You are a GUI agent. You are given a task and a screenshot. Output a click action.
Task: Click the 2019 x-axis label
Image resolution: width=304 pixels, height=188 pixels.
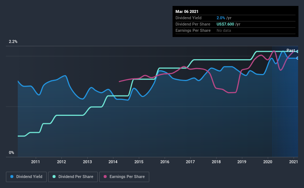point(242,162)
